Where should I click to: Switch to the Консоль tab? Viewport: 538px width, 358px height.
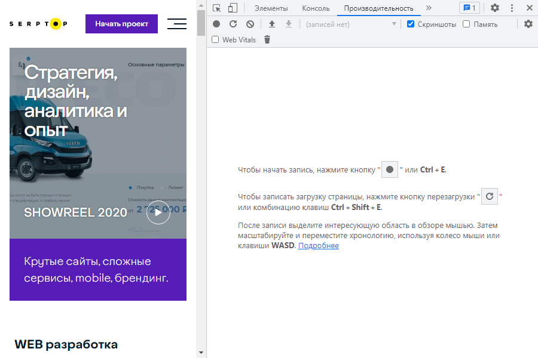(316, 8)
